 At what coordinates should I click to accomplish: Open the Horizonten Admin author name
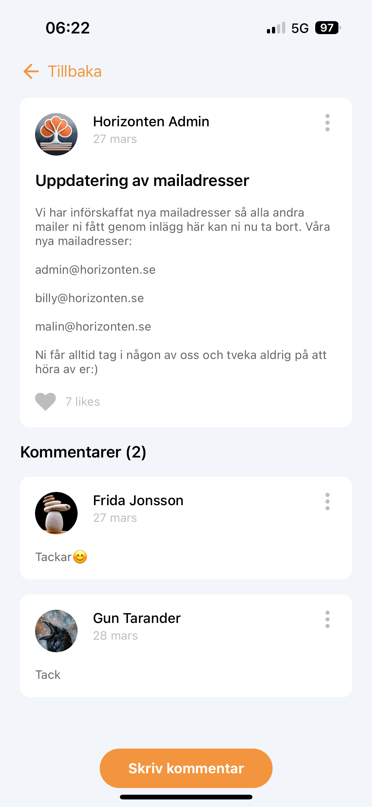pyautogui.click(x=151, y=122)
